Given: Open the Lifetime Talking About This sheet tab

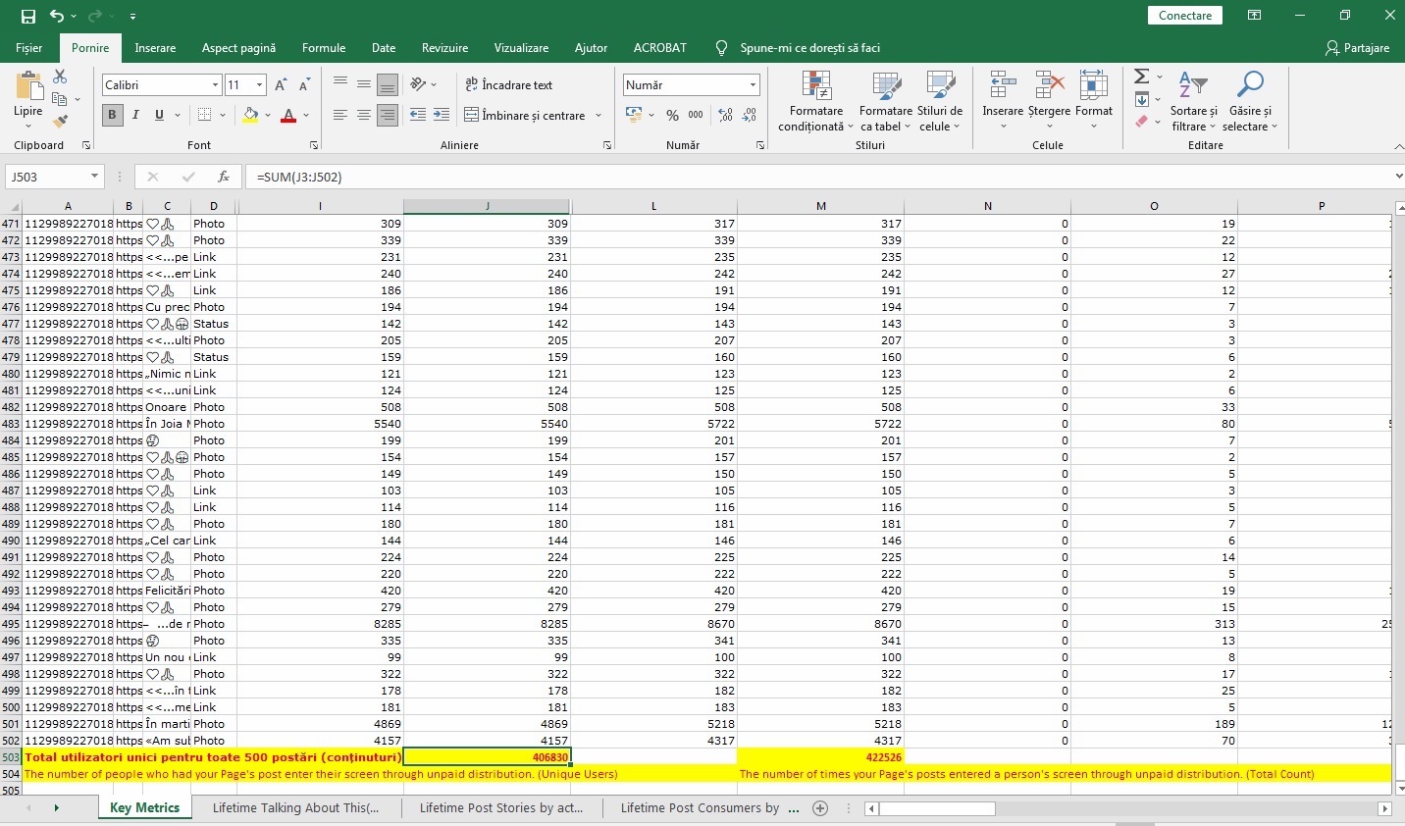Looking at the screenshot, I should point(295,808).
